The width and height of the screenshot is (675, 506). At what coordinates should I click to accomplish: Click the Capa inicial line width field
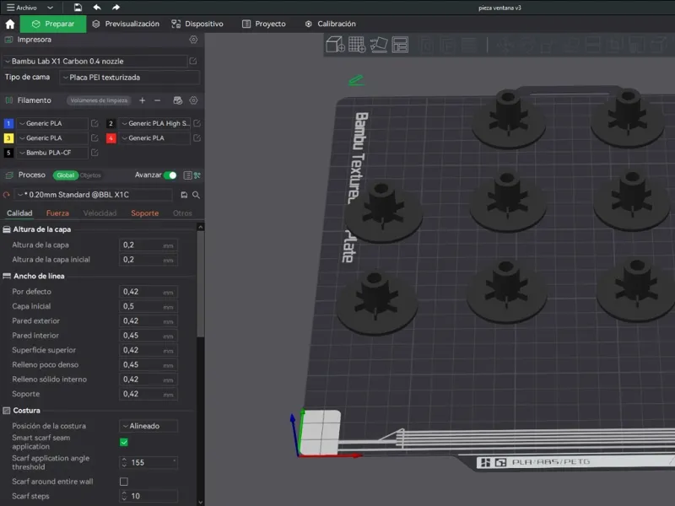(x=148, y=306)
